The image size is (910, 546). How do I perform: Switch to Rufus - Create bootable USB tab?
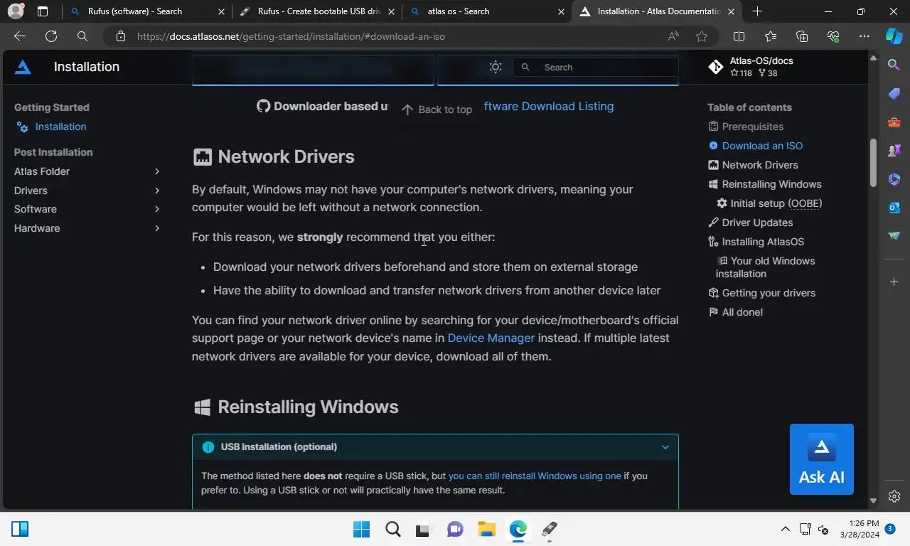318,11
